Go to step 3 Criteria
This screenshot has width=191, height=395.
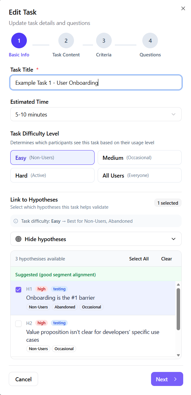tap(104, 41)
